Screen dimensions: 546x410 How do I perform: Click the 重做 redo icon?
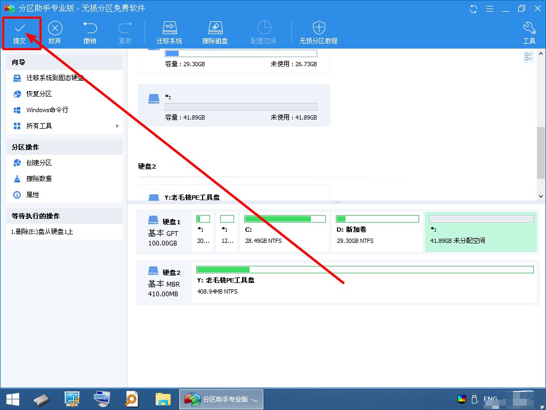(125, 28)
